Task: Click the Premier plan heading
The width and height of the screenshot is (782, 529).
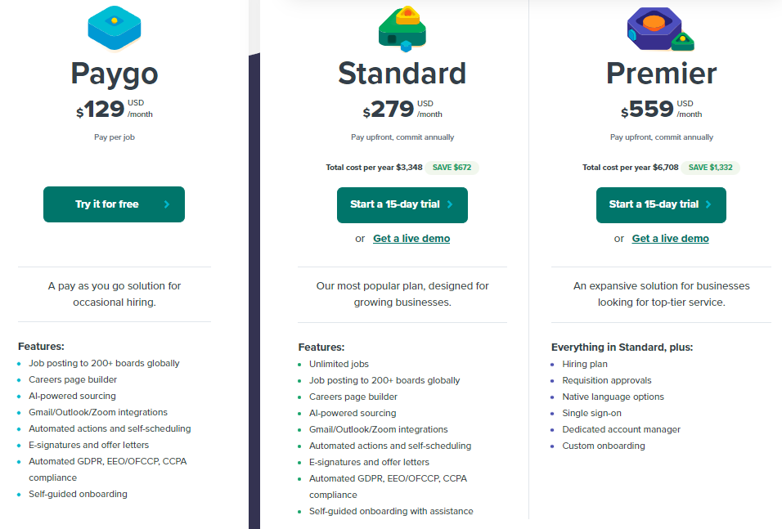Action: (x=661, y=74)
